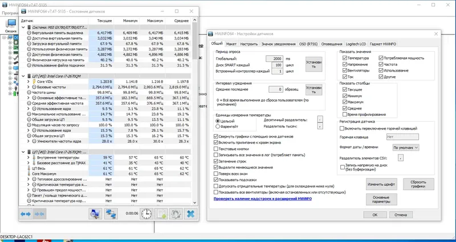456x242 pixels.
Task: Click the lightning icon beside Core VIDs
Action: tap(34, 82)
